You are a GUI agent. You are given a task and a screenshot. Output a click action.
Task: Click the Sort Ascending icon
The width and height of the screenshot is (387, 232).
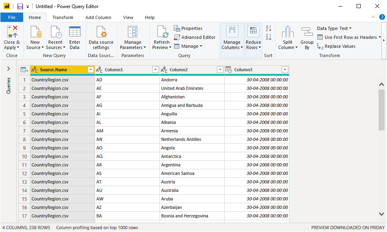click(x=268, y=28)
